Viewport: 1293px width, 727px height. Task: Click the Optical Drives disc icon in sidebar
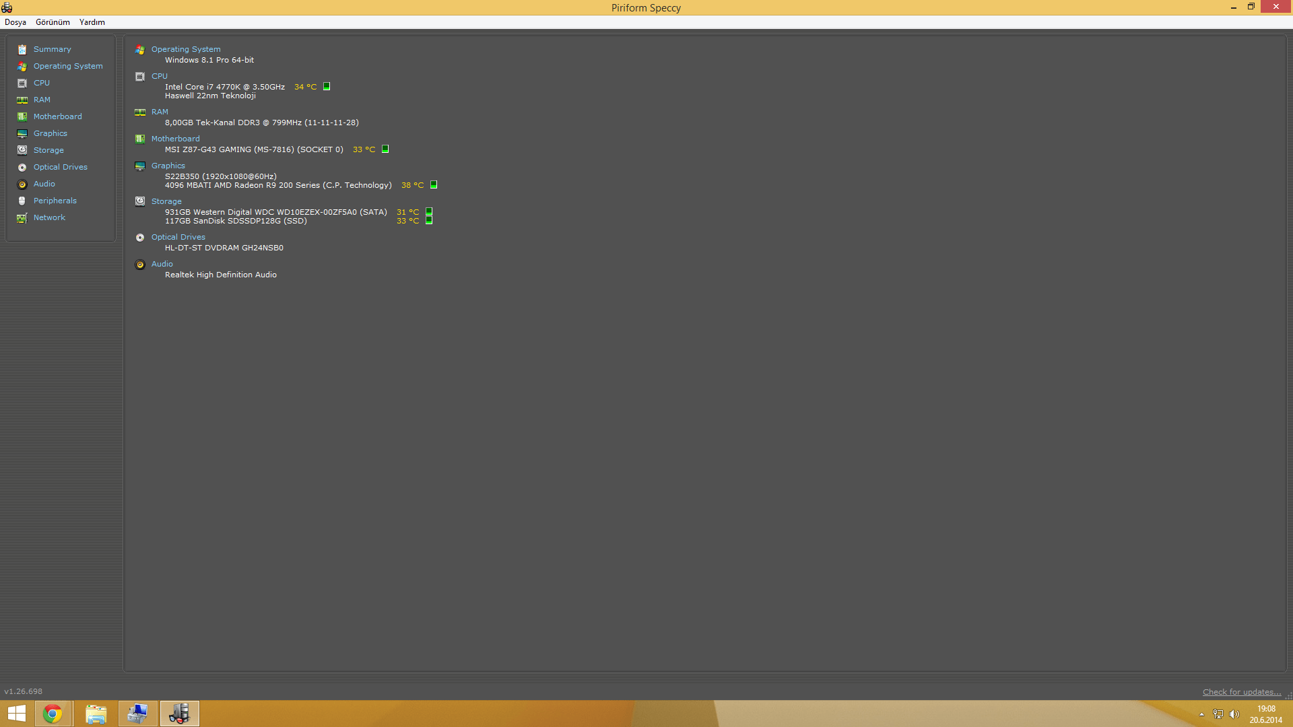(22, 168)
